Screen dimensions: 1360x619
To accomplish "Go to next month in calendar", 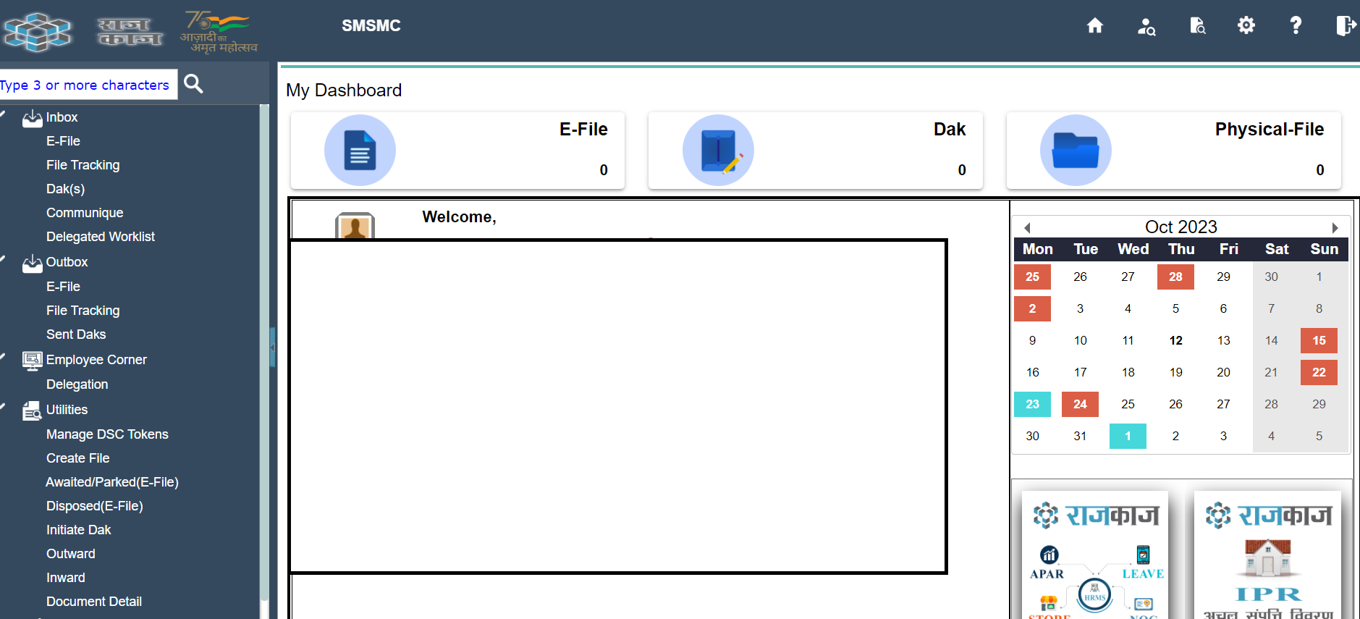I will pos(1335,227).
